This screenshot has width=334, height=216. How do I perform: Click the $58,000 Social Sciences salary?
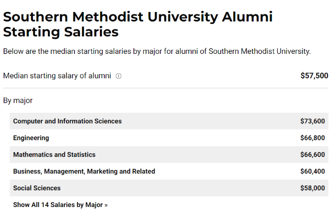coord(313,188)
